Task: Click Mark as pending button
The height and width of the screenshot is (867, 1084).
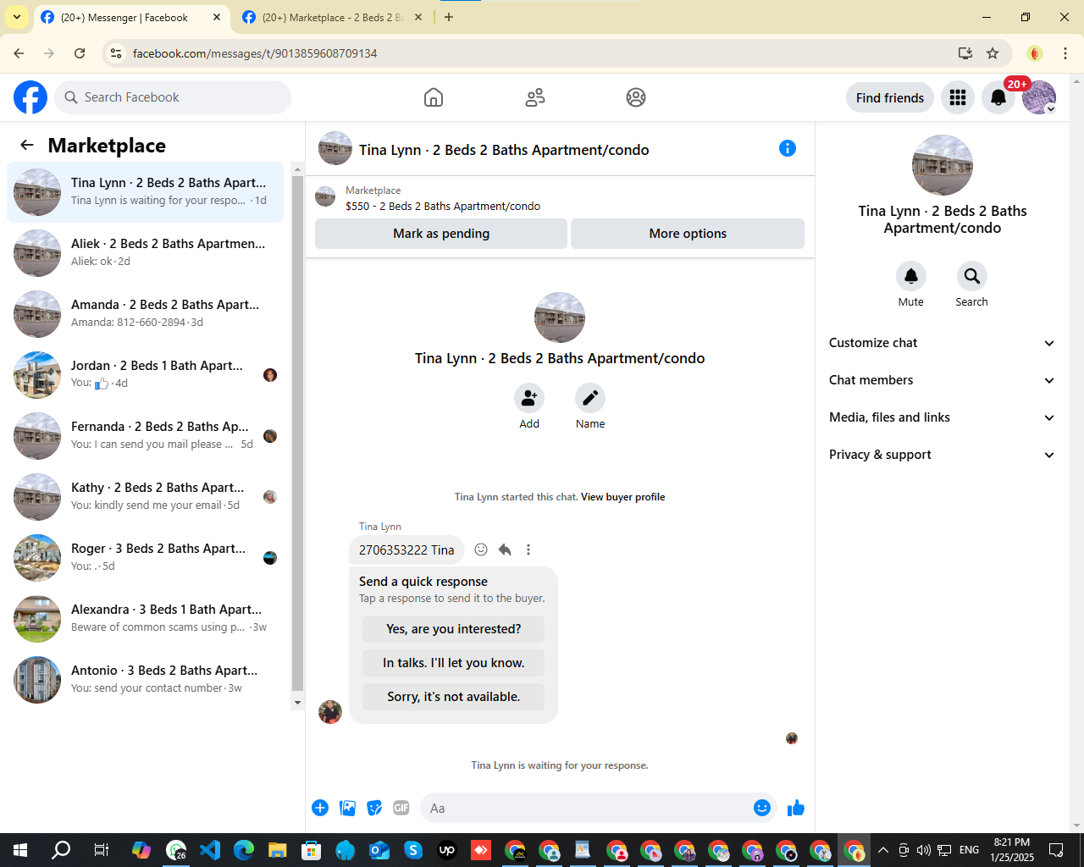Action: tap(441, 234)
